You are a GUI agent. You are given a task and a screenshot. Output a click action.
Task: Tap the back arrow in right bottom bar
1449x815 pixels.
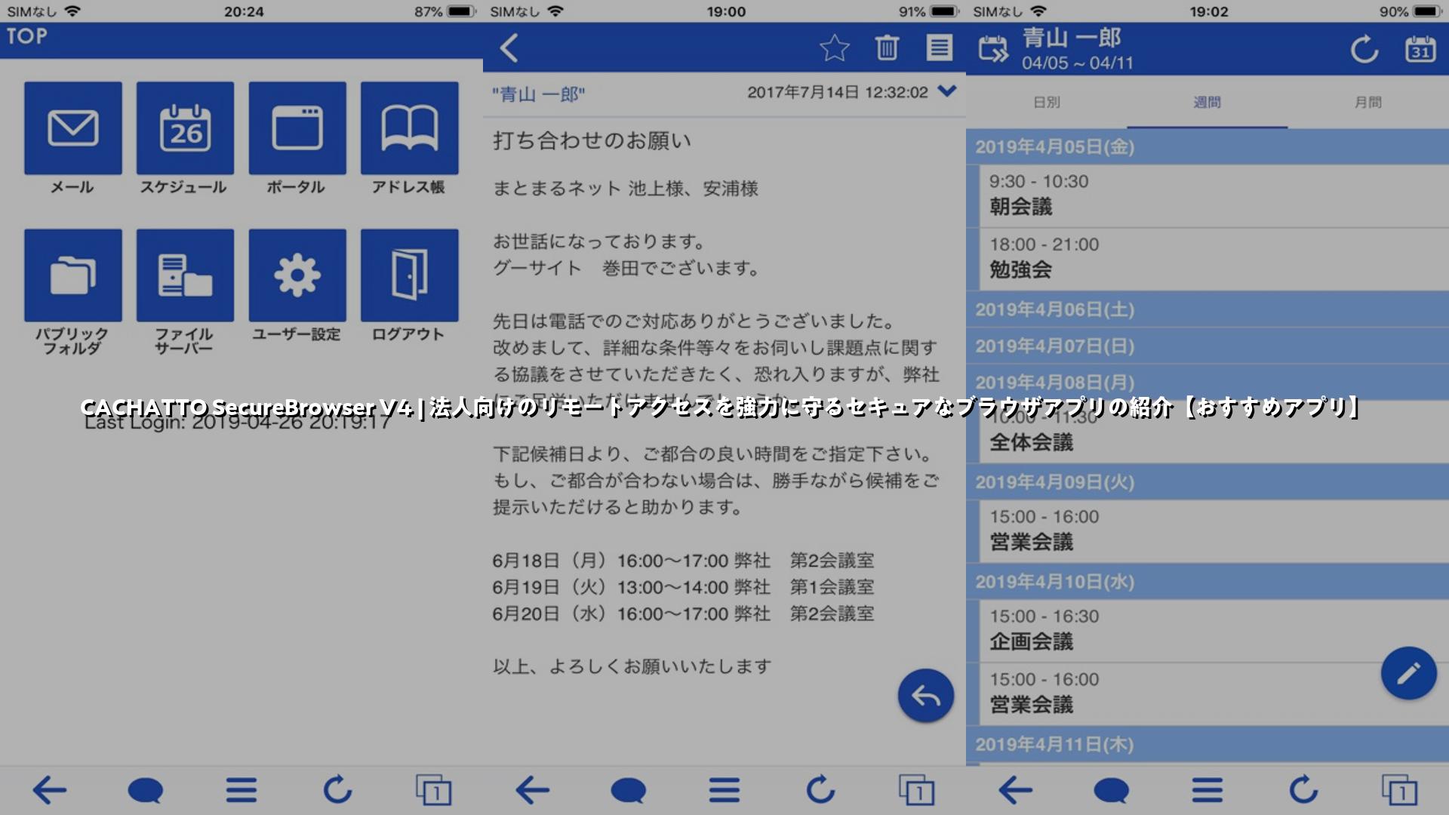(1016, 790)
